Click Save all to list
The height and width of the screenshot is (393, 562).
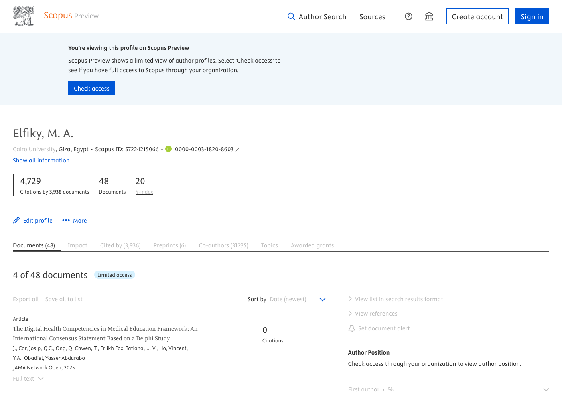64,299
